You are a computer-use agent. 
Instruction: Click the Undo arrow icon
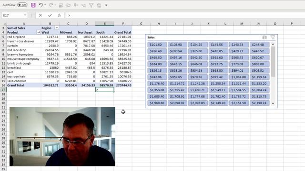tap(41, 5)
